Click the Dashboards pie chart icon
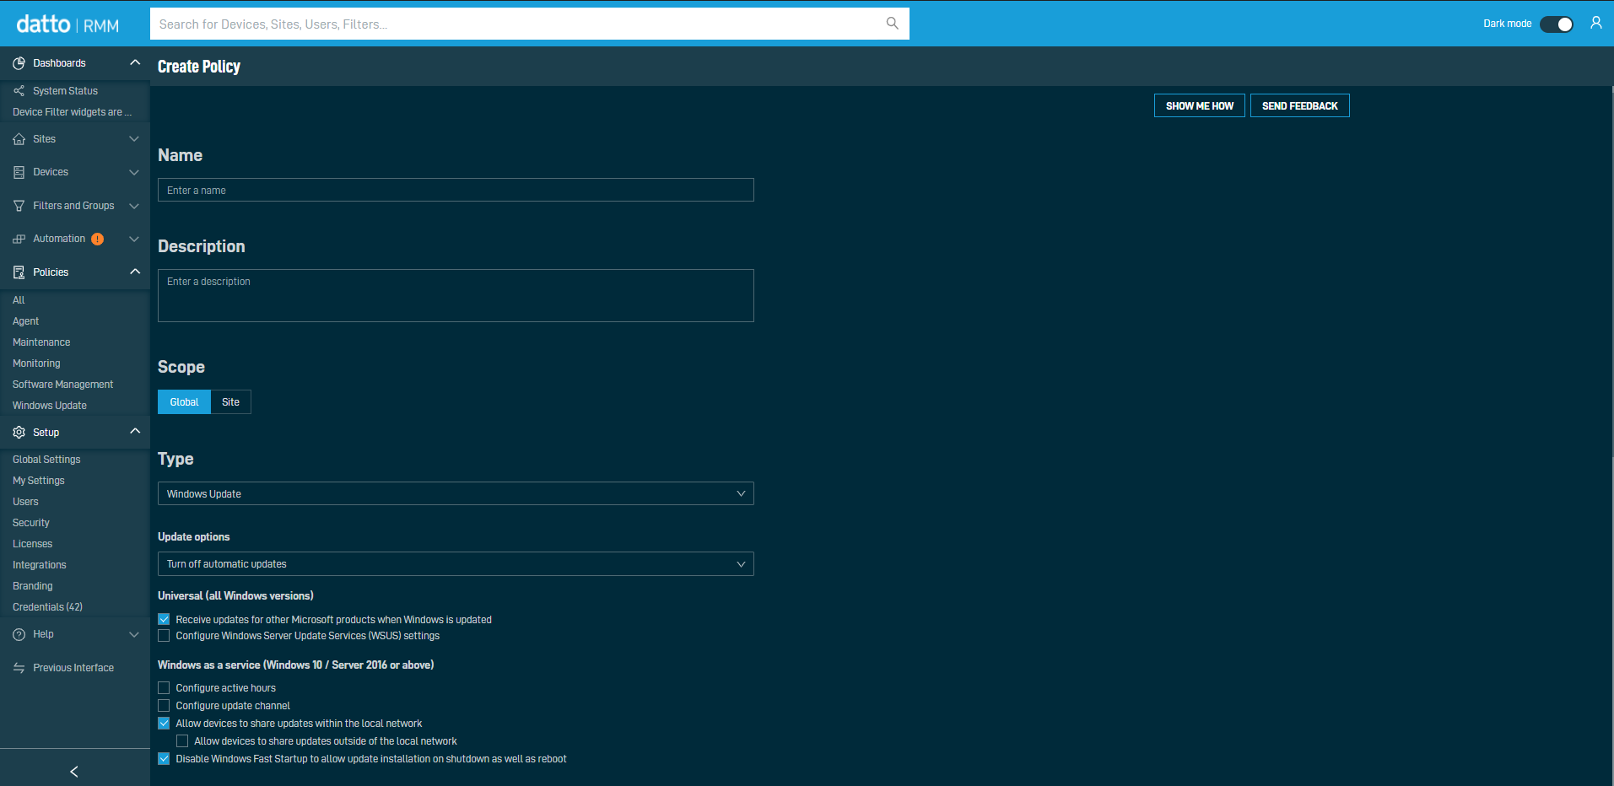The width and height of the screenshot is (1614, 786). coord(19,63)
